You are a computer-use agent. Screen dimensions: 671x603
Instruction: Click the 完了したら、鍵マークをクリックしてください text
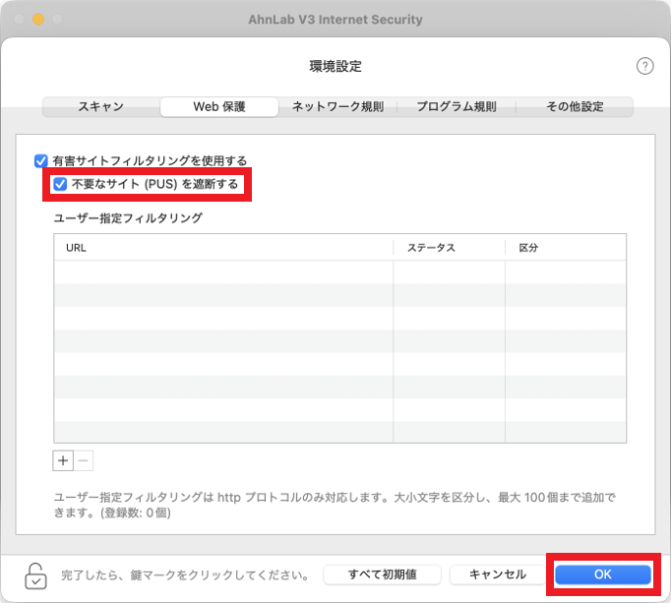[x=185, y=575]
